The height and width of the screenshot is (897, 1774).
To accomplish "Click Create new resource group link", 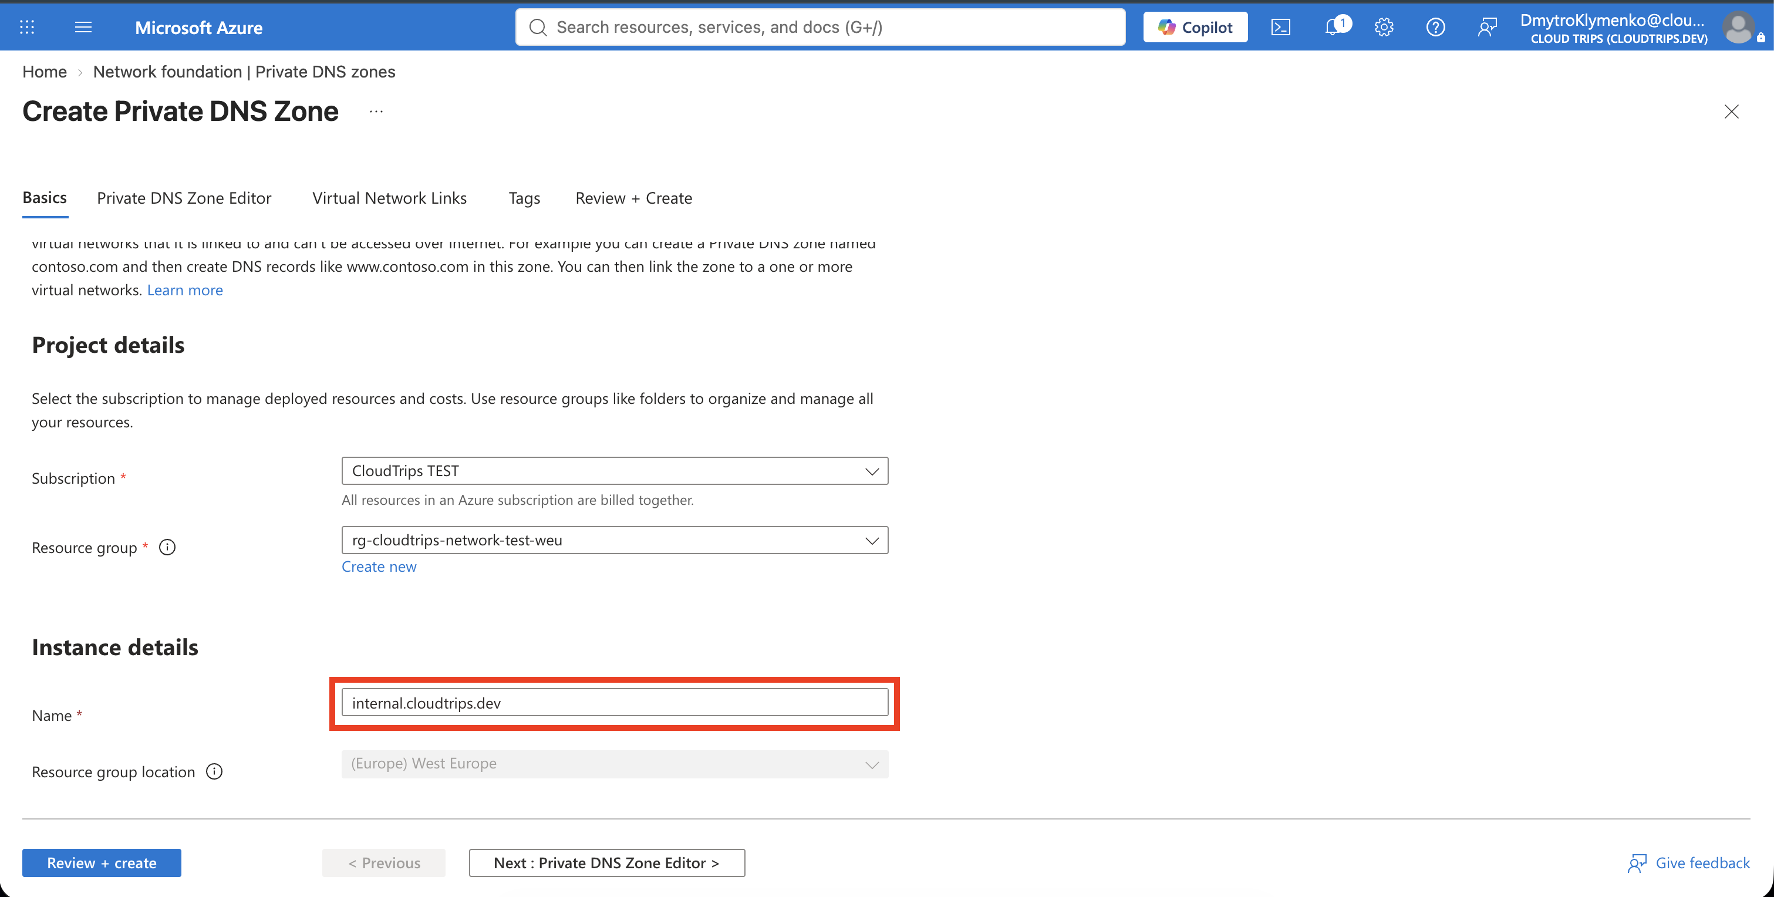I will (x=379, y=566).
